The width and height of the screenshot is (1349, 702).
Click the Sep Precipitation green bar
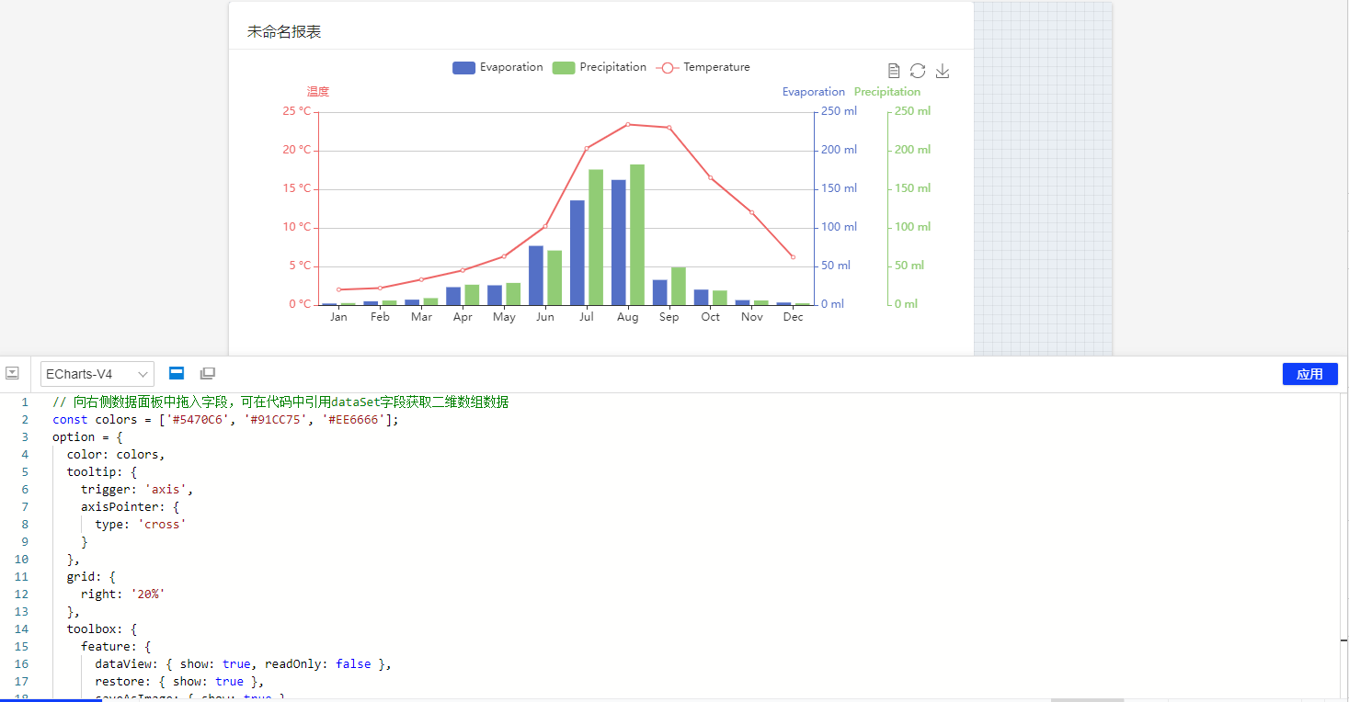679,286
